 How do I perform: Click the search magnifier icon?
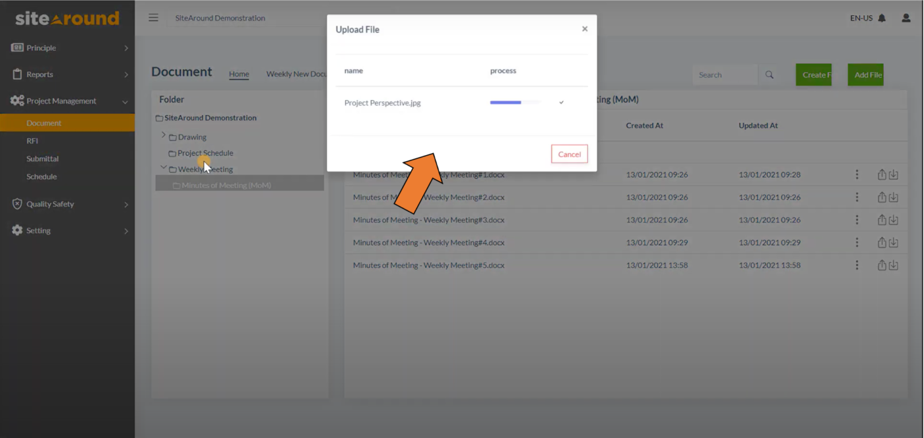coord(769,75)
